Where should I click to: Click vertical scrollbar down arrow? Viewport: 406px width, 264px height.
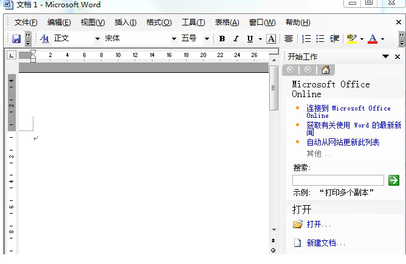[274, 229]
